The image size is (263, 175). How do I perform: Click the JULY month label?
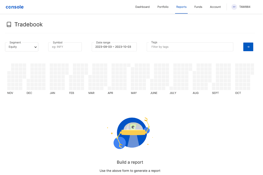173,93
